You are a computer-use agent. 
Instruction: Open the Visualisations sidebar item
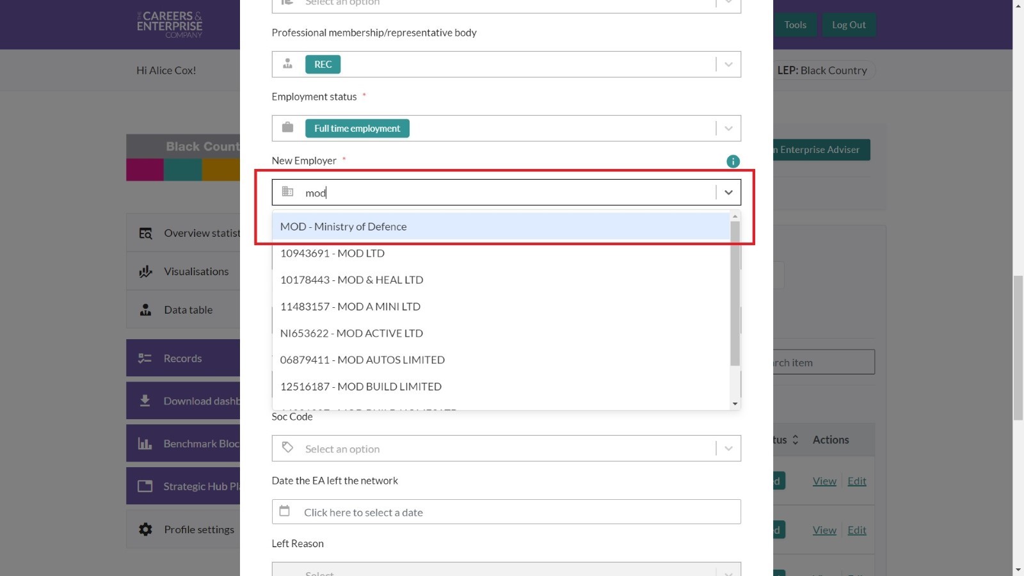click(x=184, y=271)
